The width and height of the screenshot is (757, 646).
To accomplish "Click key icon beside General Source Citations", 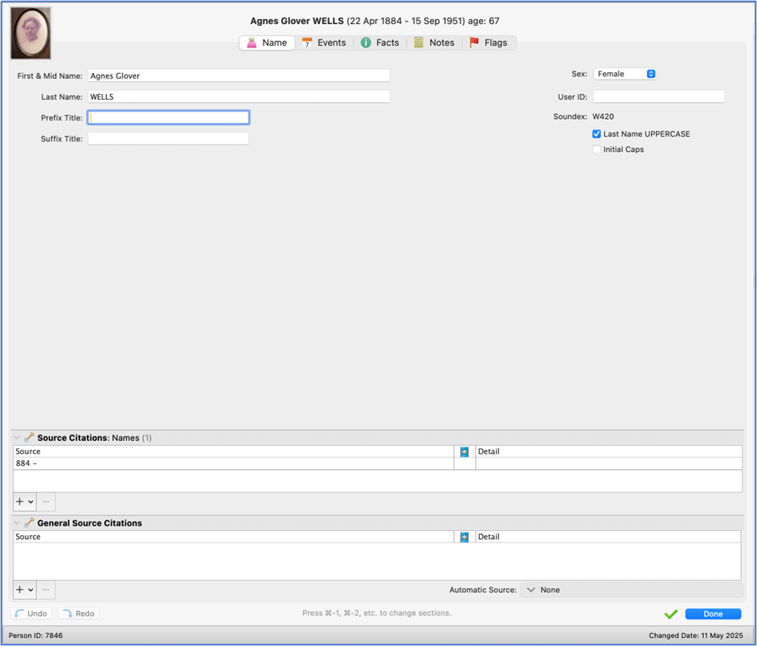I will coord(29,523).
